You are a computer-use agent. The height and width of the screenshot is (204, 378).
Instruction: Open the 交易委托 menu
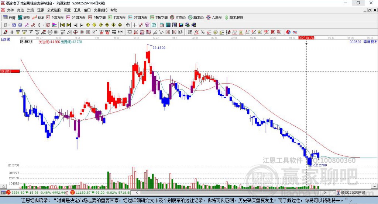tap(100, 10)
